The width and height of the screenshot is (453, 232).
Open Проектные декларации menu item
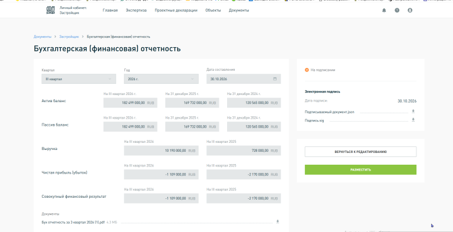click(x=176, y=11)
